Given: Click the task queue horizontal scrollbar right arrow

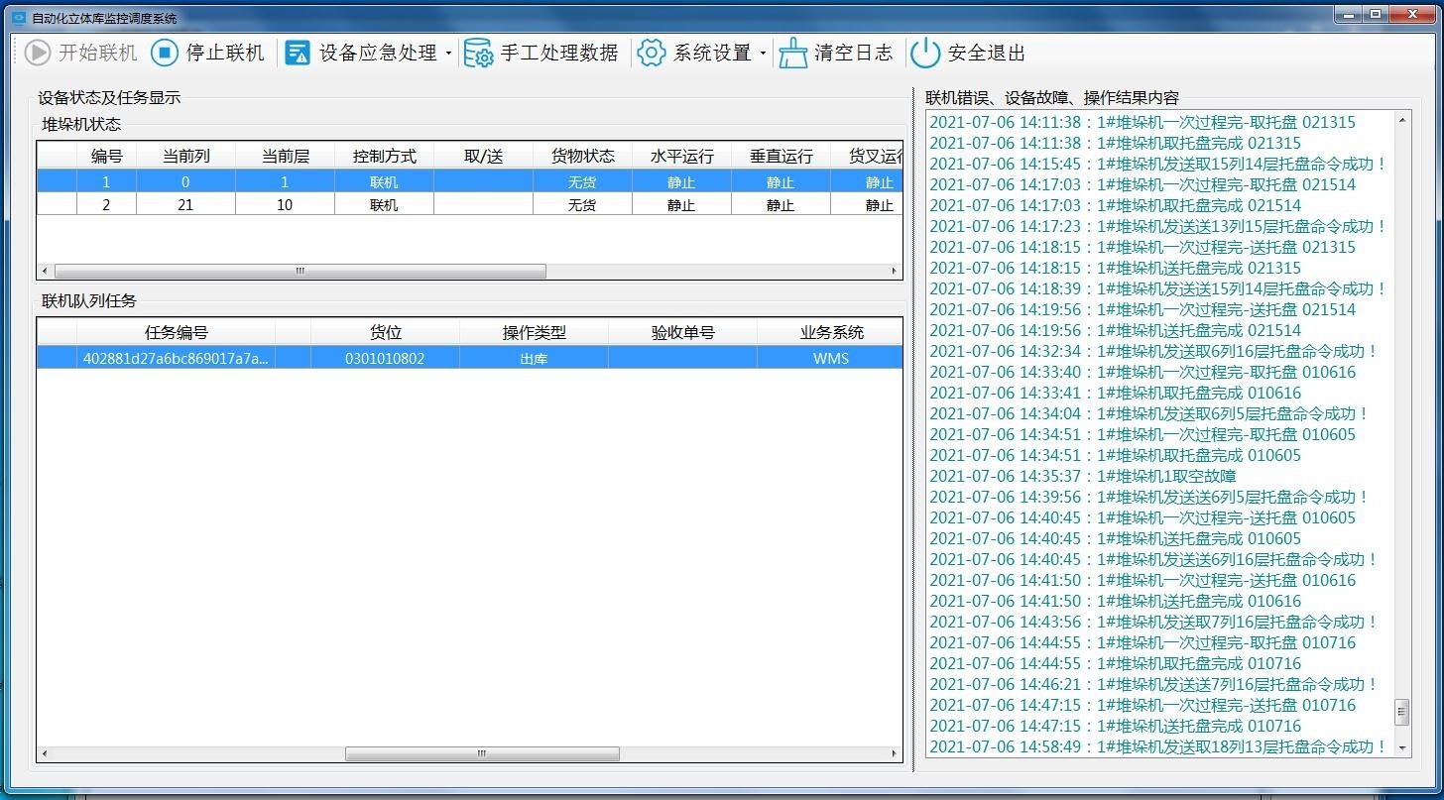Looking at the screenshot, I should pyautogui.click(x=895, y=754).
